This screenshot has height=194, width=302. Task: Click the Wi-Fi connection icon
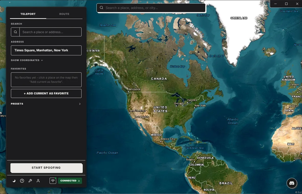[53, 181]
